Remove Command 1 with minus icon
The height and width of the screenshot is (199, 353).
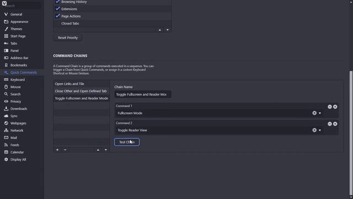tap(330, 107)
